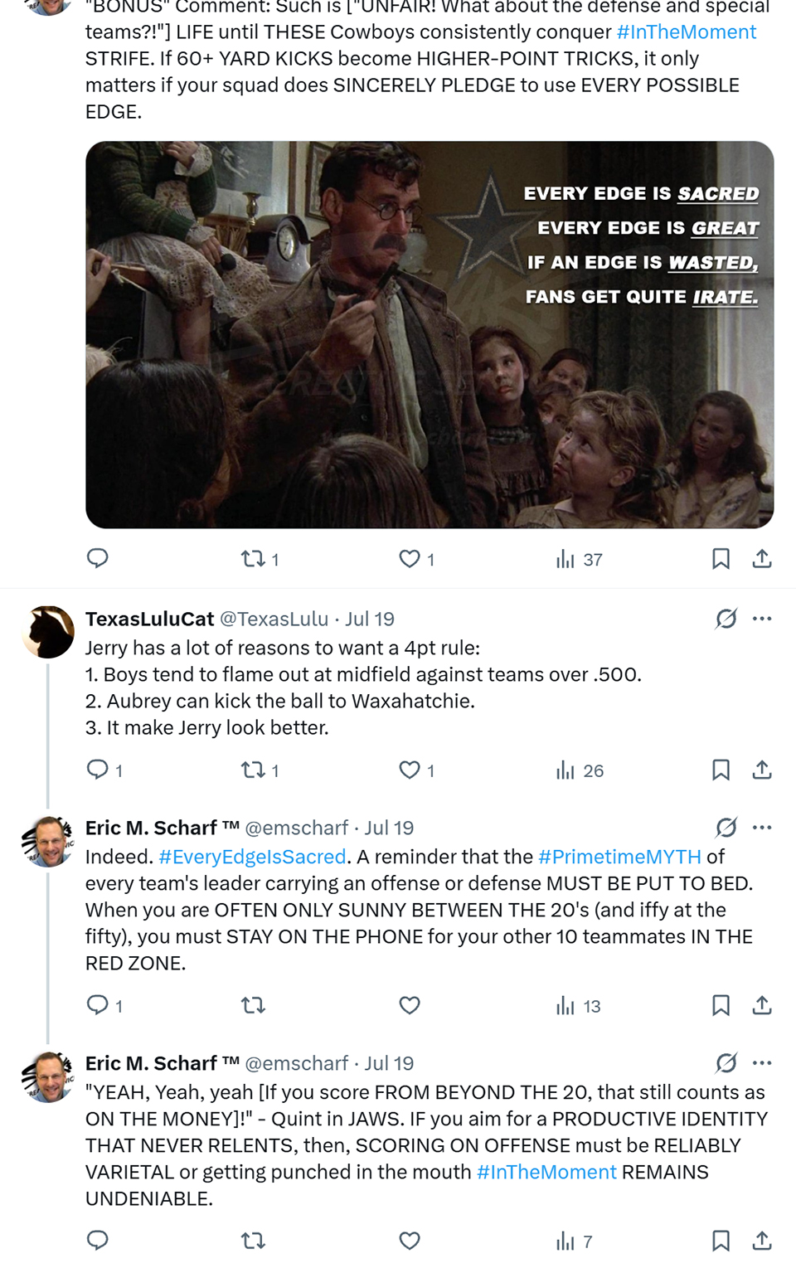Share the PrimetimeMYTH reply tweet

762,1006
